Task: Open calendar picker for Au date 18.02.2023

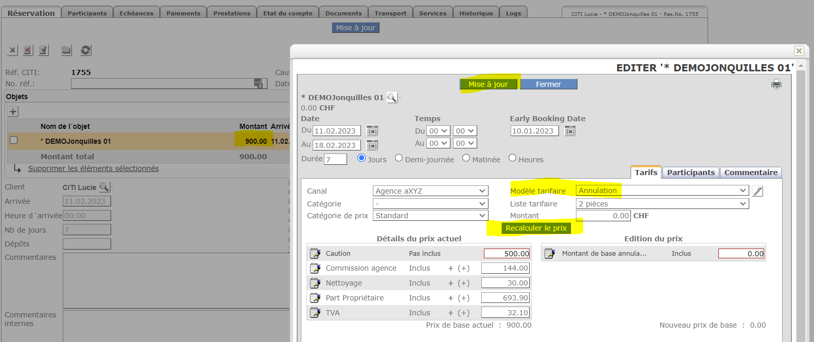Action: 372,145
